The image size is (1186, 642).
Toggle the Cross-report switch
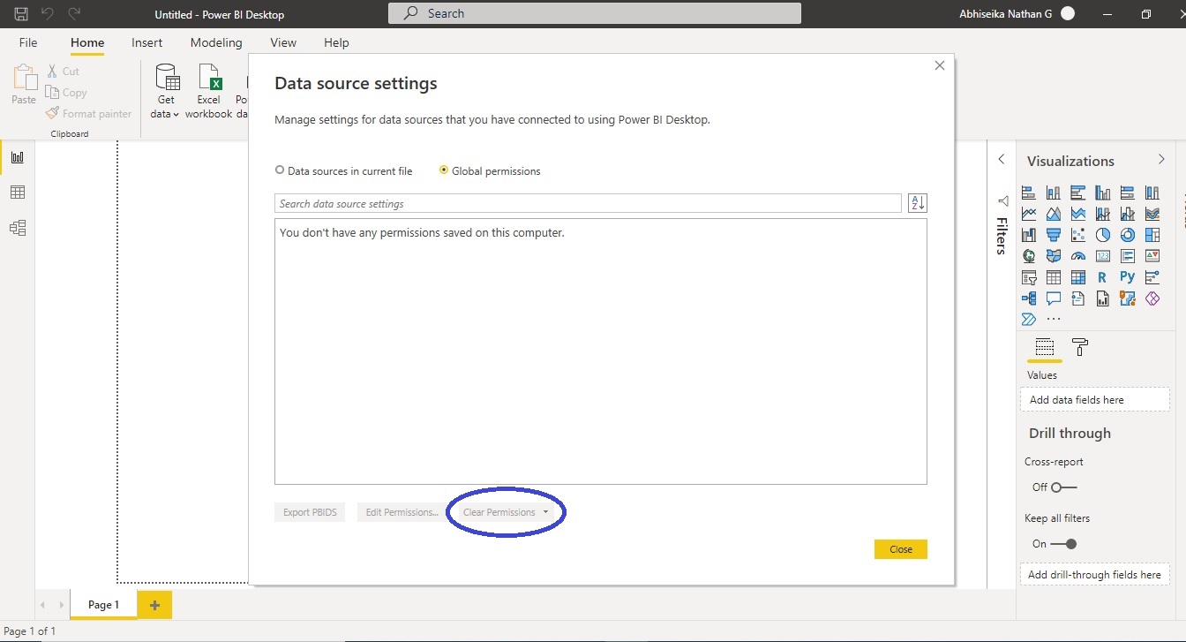[1064, 487]
